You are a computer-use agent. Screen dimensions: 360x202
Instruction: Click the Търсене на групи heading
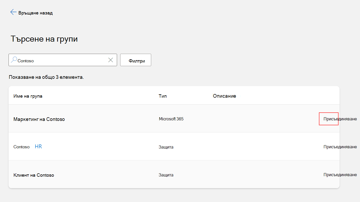(44, 39)
